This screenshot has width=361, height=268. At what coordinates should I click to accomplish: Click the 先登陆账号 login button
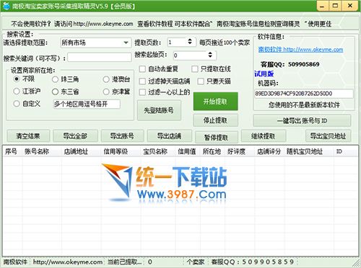point(159,110)
